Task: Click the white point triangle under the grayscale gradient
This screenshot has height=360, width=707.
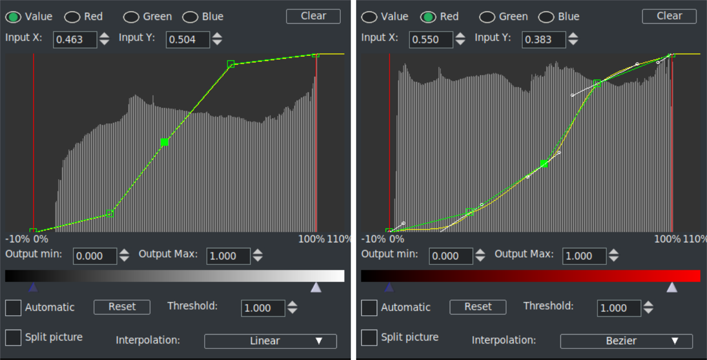Action: click(316, 287)
